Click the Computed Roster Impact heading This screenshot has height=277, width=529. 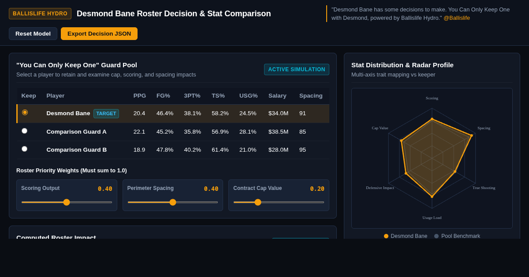coord(56,237)
